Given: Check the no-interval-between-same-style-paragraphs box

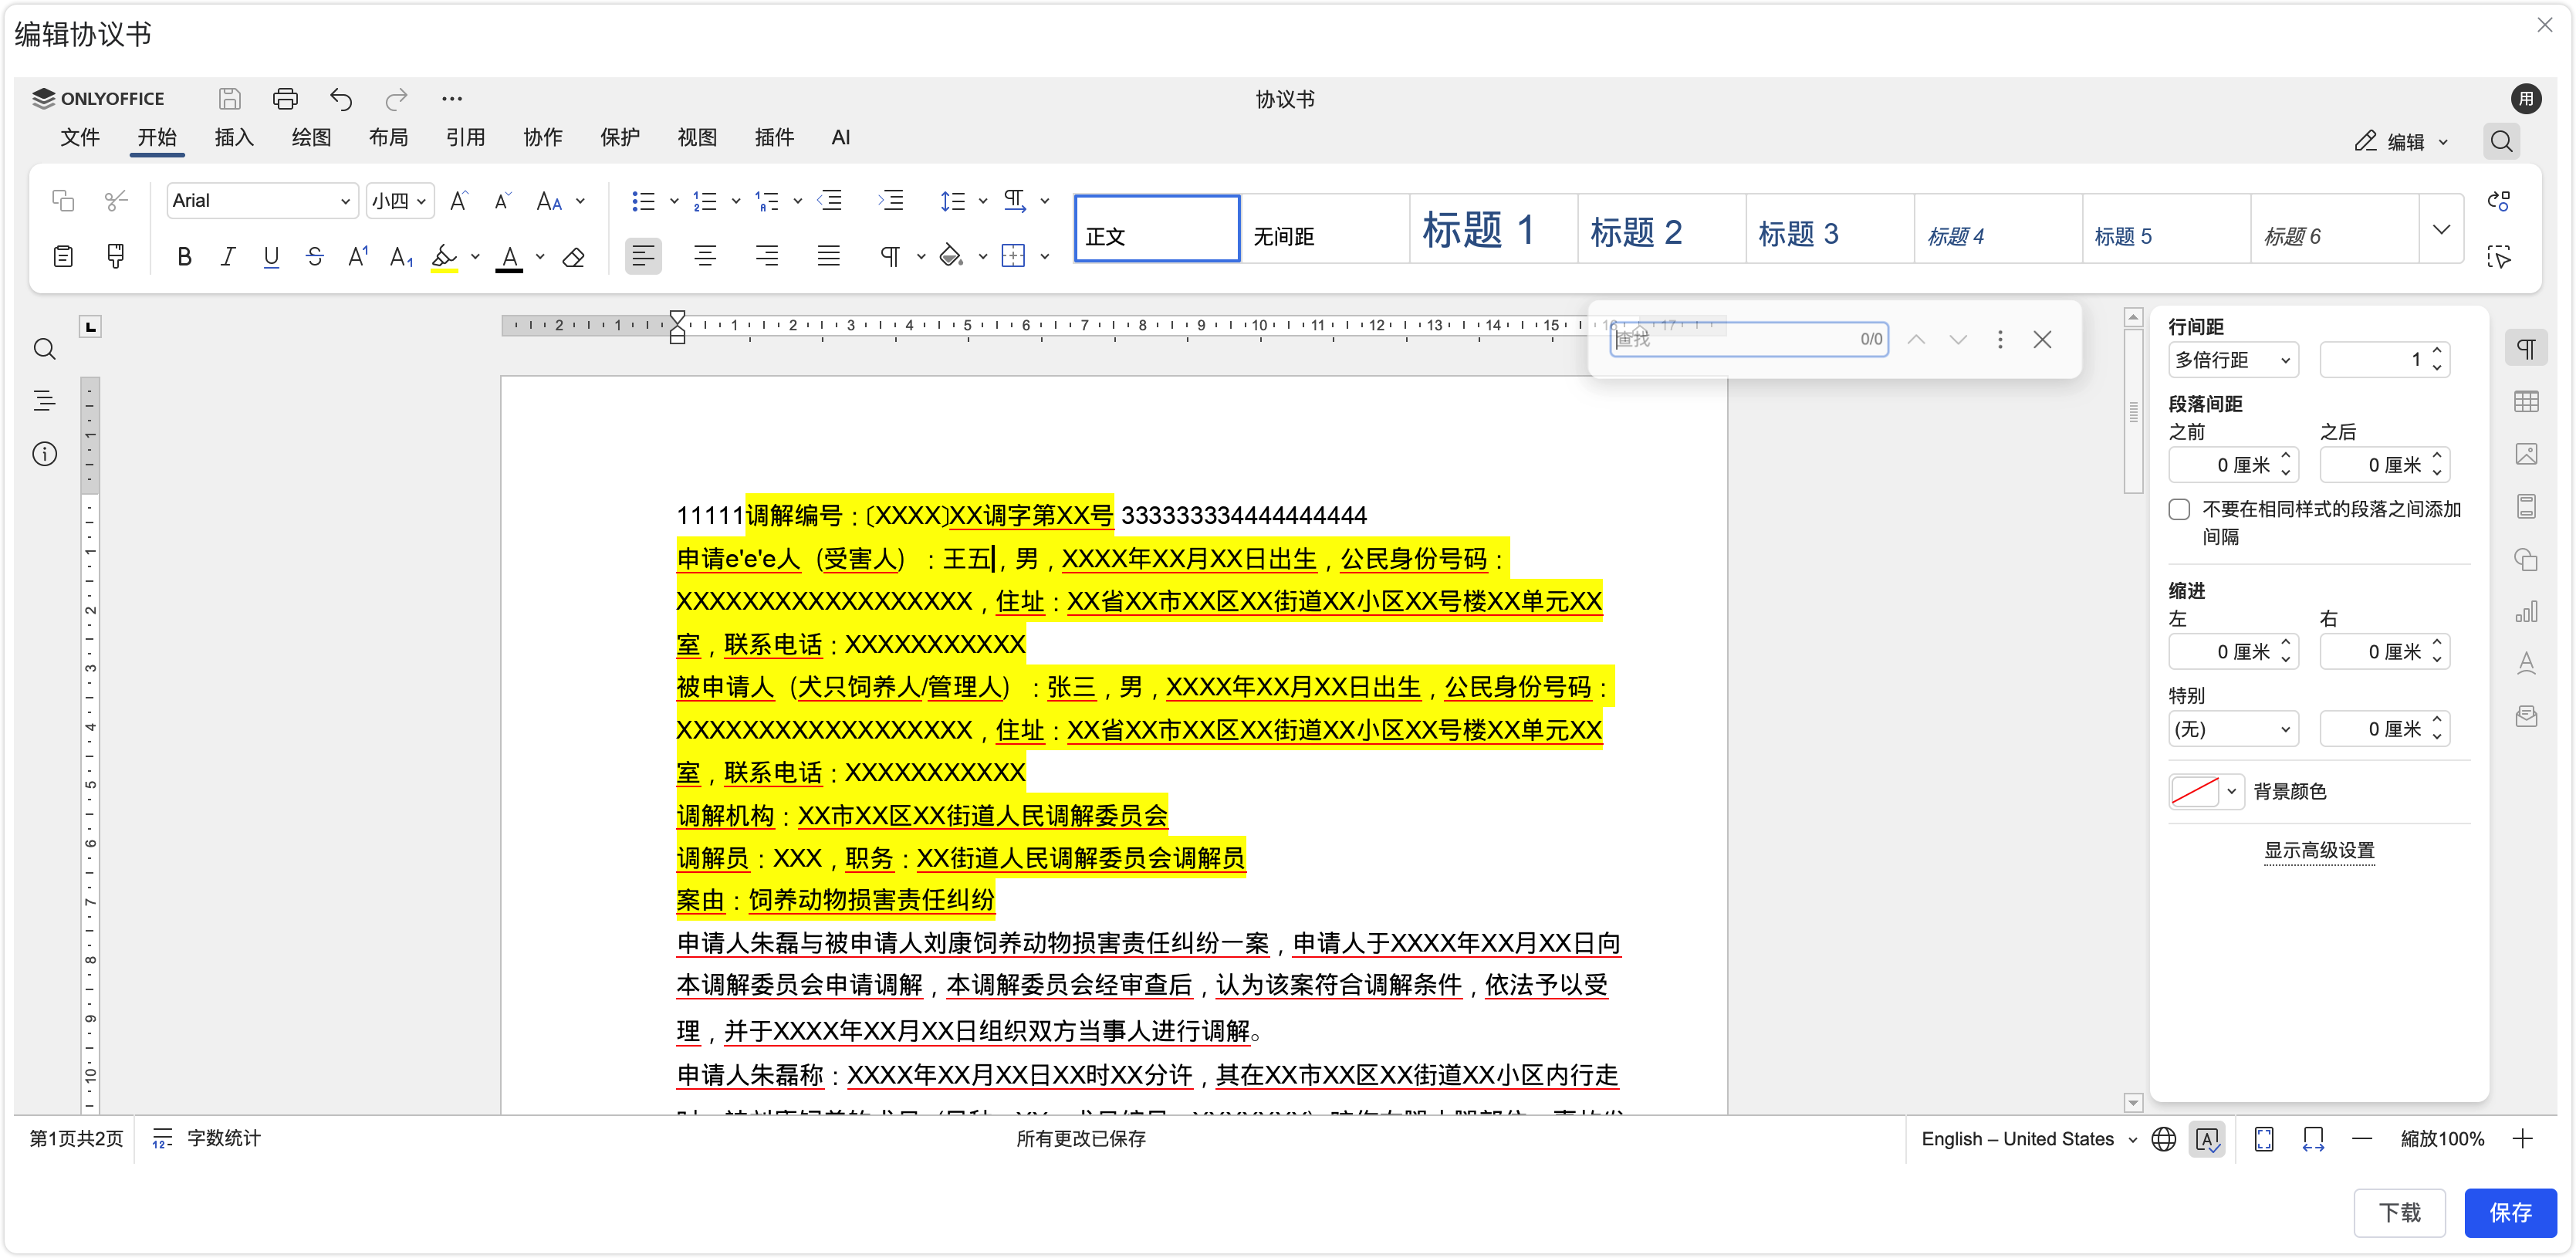Looking at the screenshot, I should (2179, 509).
